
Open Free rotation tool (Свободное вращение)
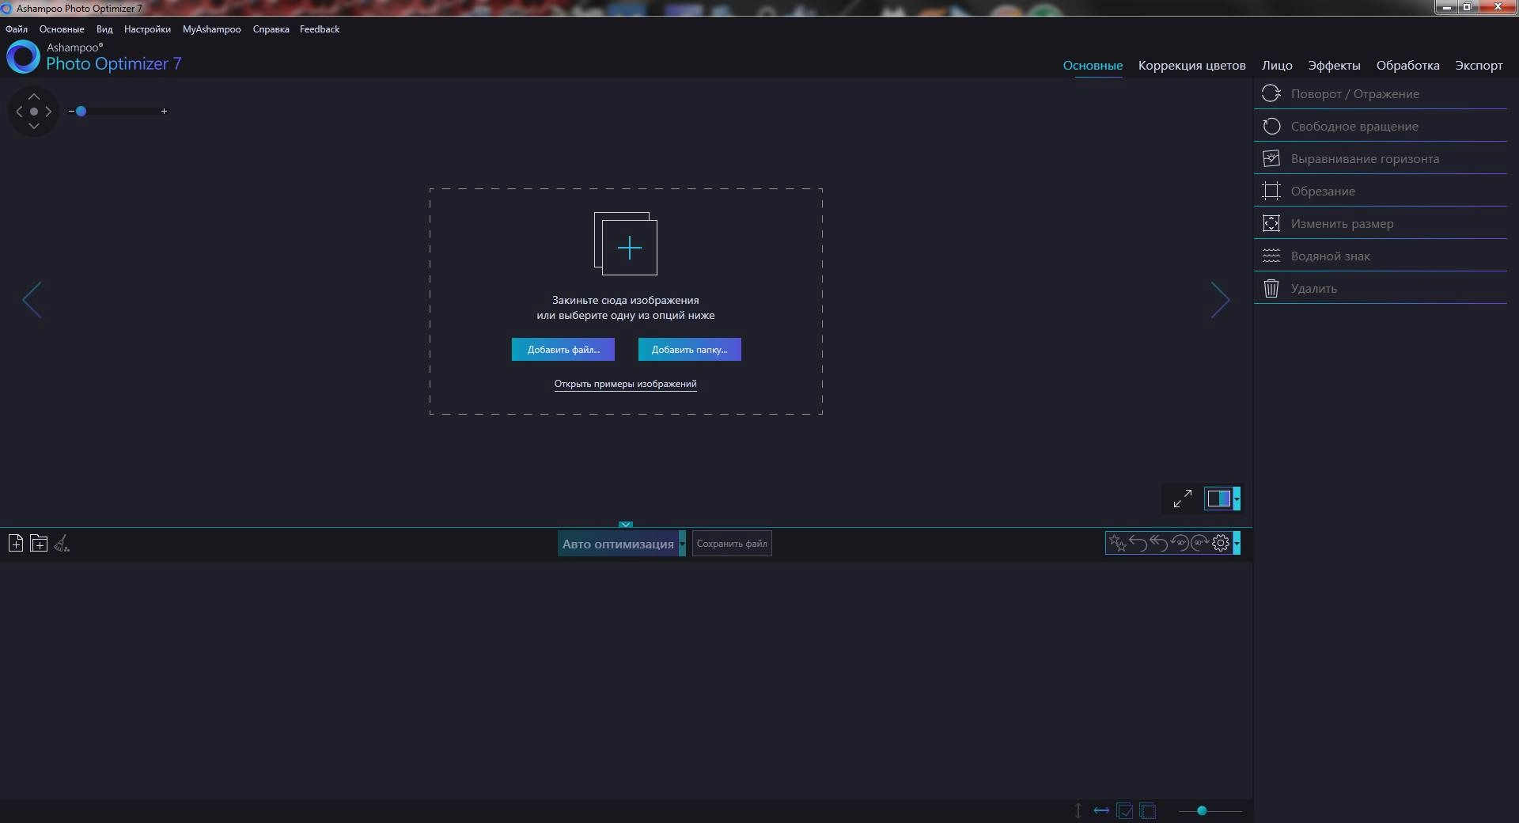coord(1381,126)
